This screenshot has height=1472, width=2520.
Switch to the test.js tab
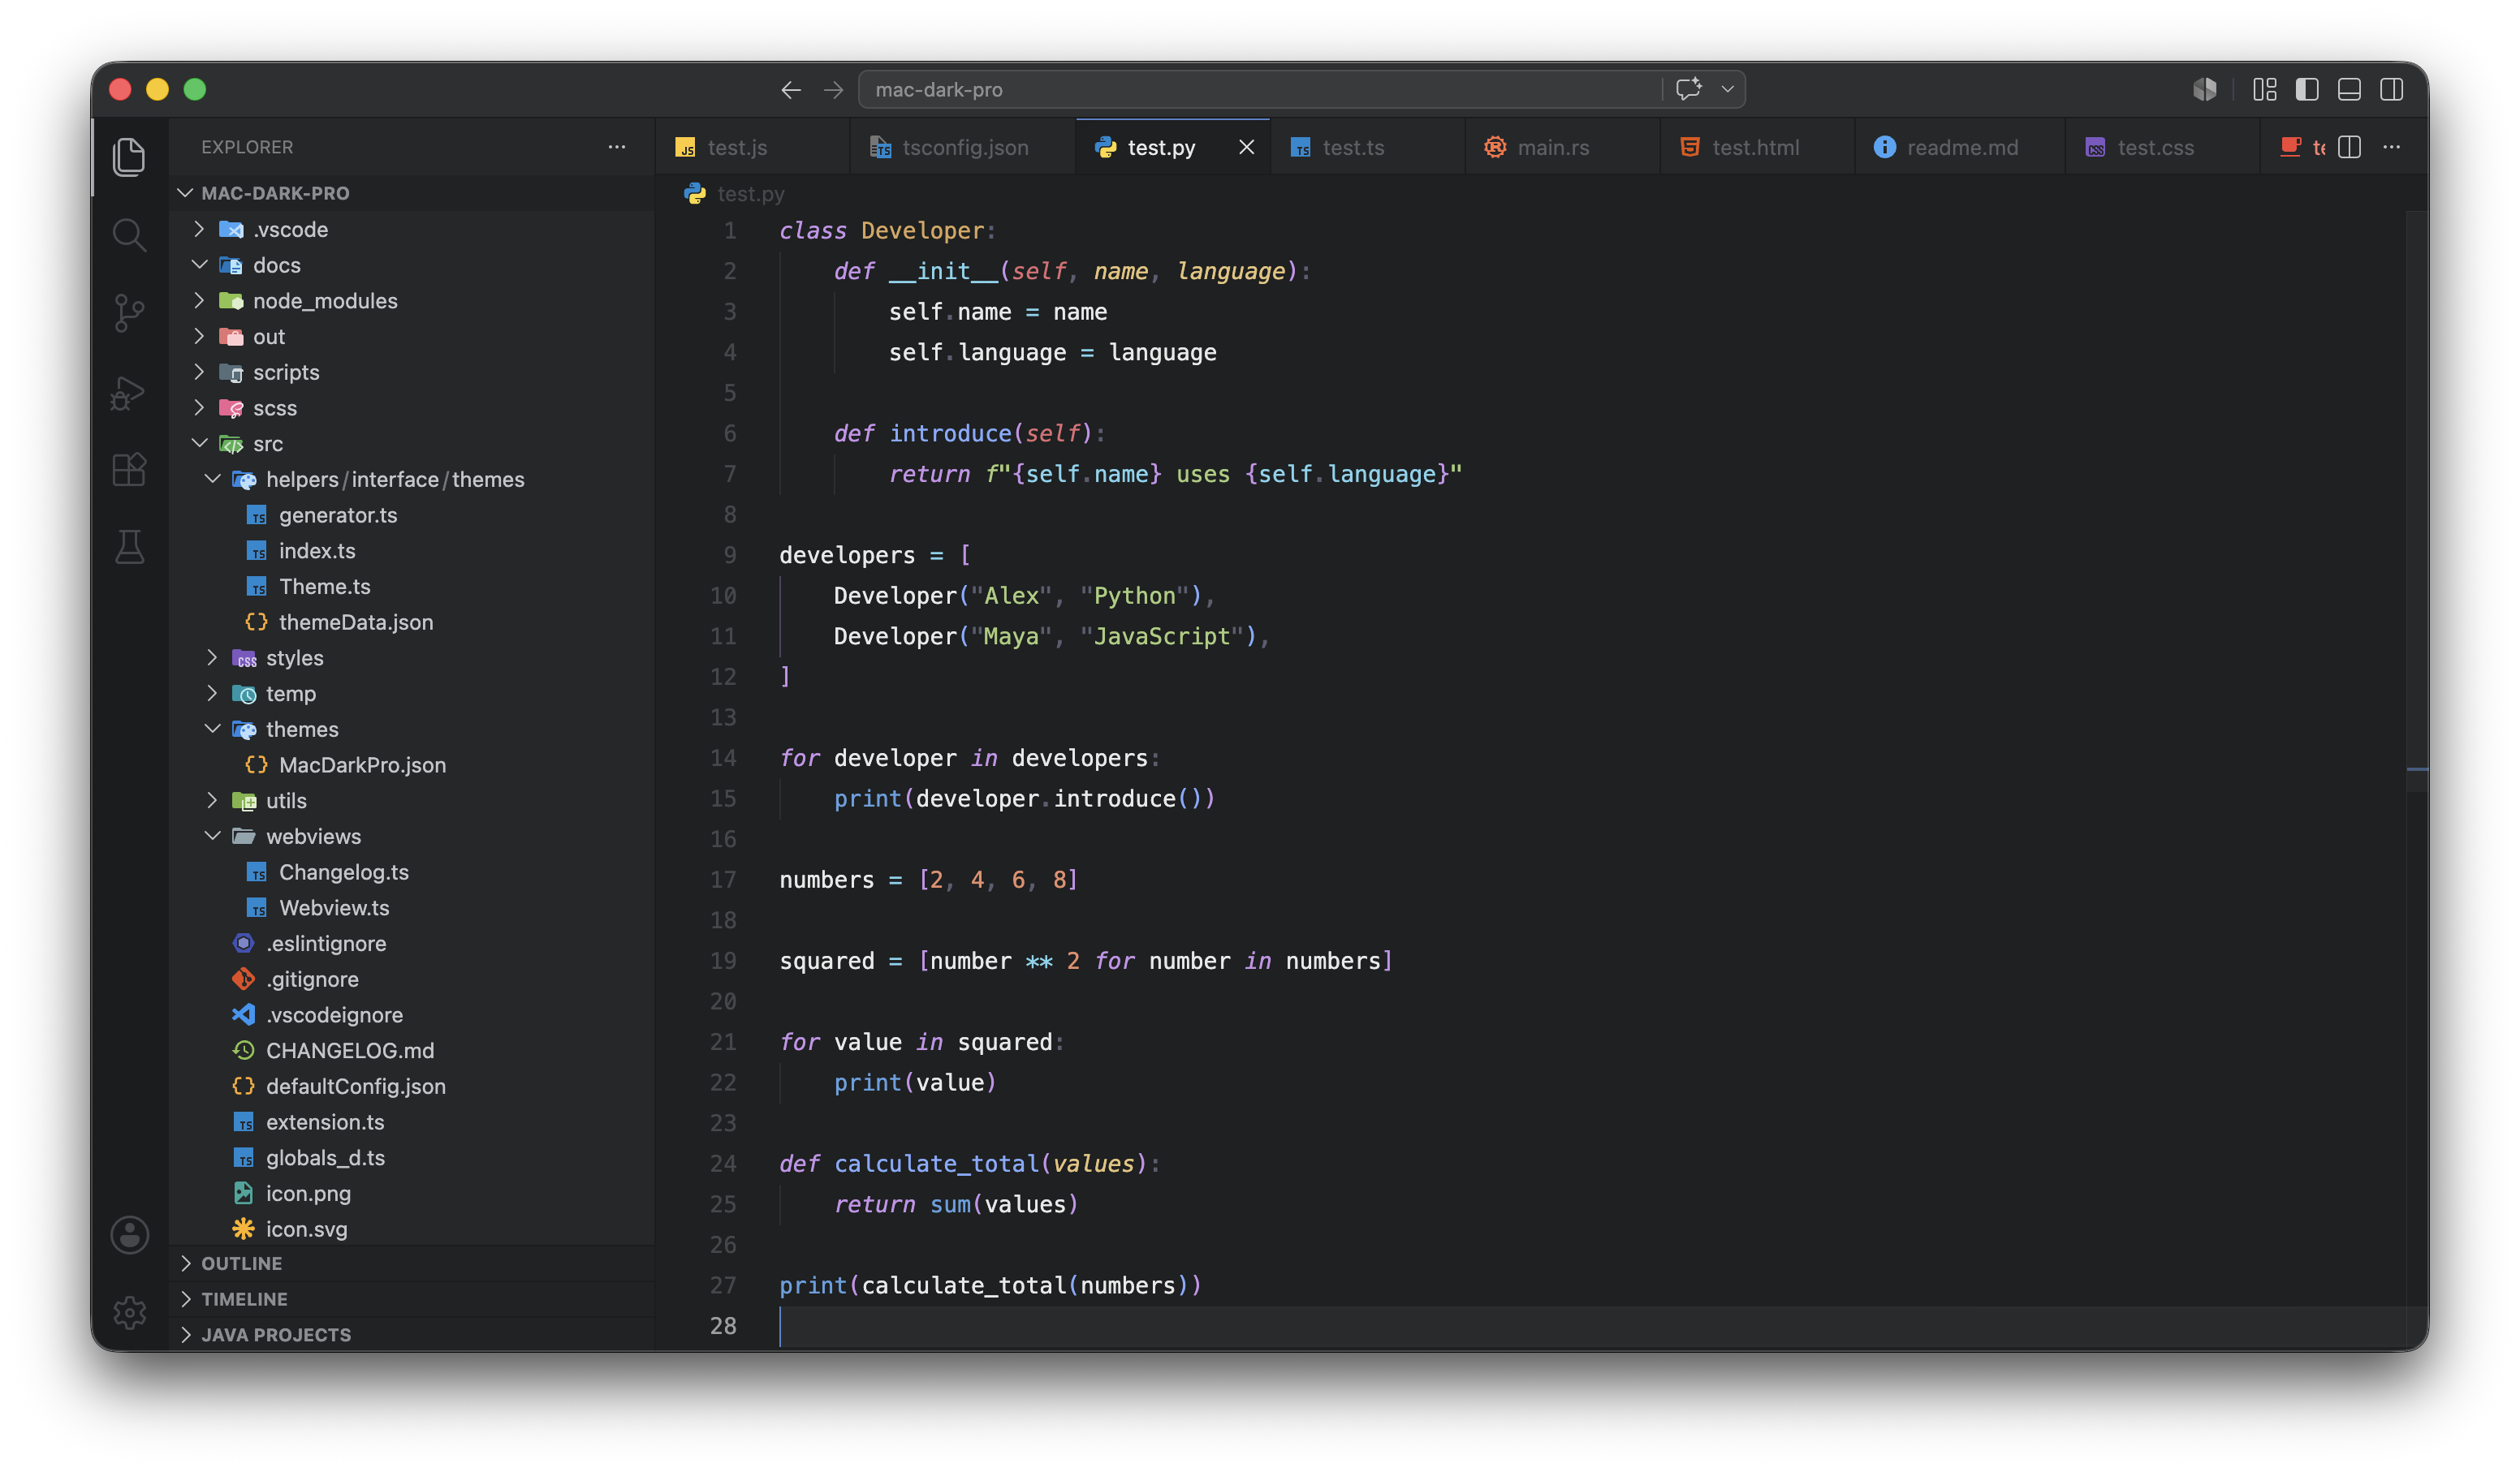752,147
